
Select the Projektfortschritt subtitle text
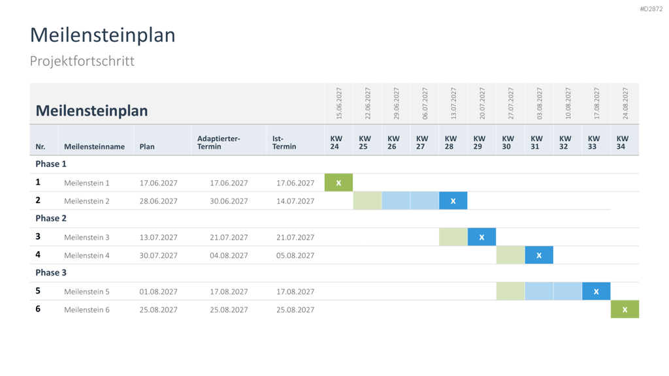click(82, 61)
